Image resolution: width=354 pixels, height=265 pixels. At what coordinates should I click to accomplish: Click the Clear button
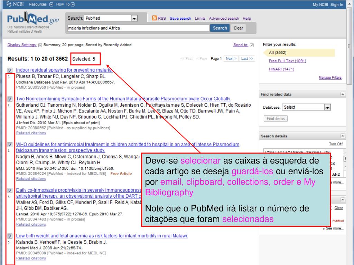click(239, 28)
